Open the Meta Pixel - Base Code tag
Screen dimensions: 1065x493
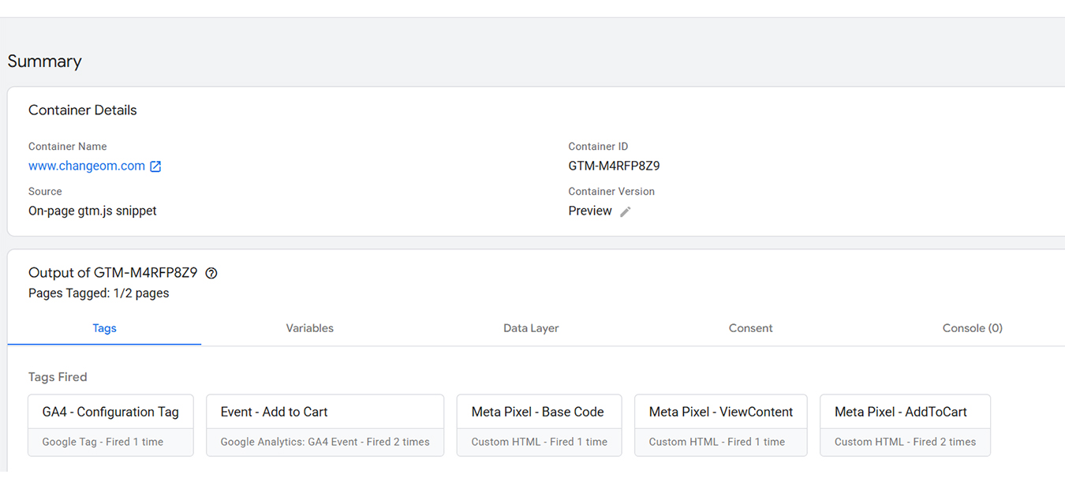click(x=539, y=425)
